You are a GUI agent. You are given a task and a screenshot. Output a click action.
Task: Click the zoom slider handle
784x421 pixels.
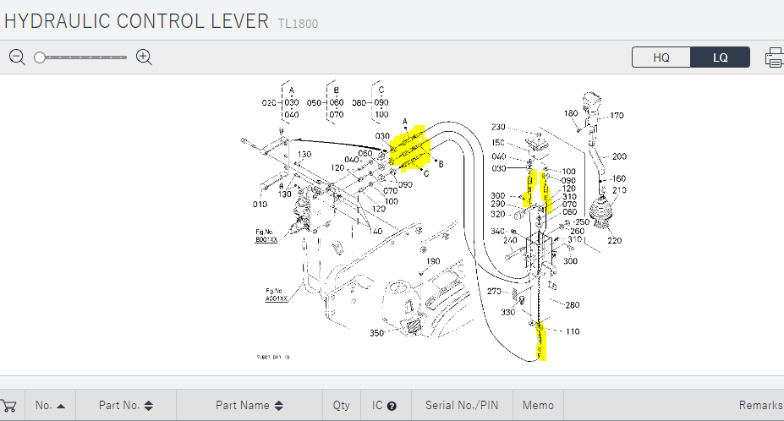(40, 57)
